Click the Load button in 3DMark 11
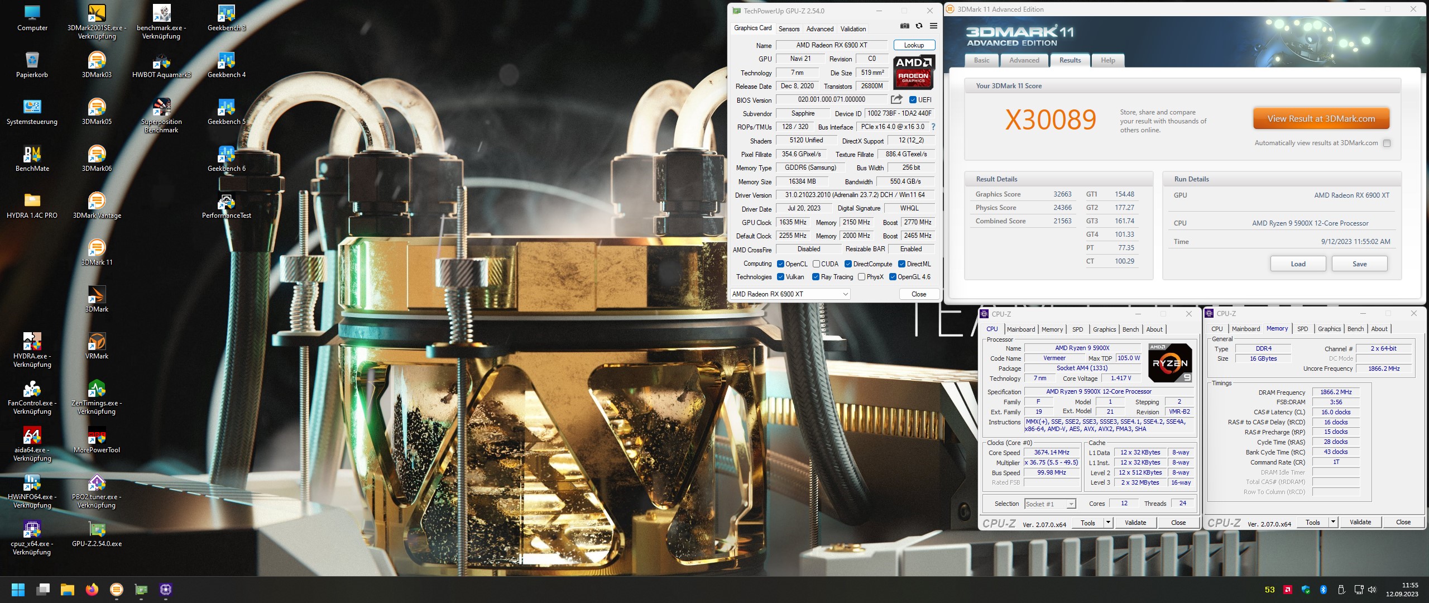Screen dimensions: 1429x603 (x=1298, y=264)
